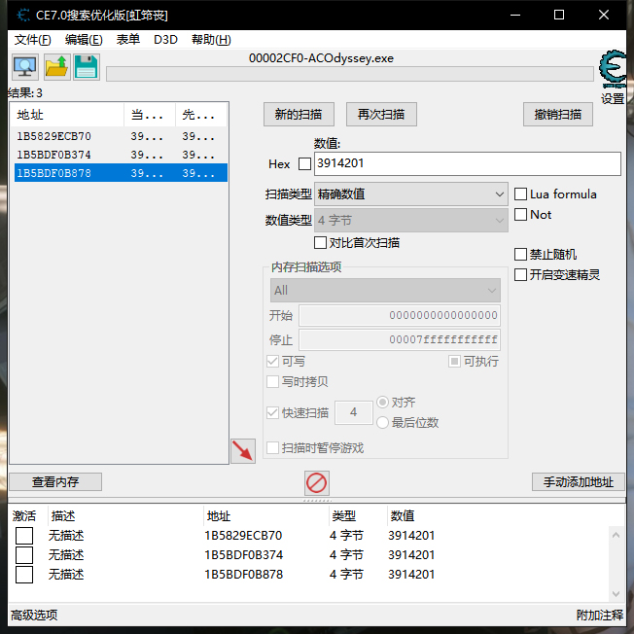Click scan progress bar
The image size is (634, 634).
tap(350, 74)
